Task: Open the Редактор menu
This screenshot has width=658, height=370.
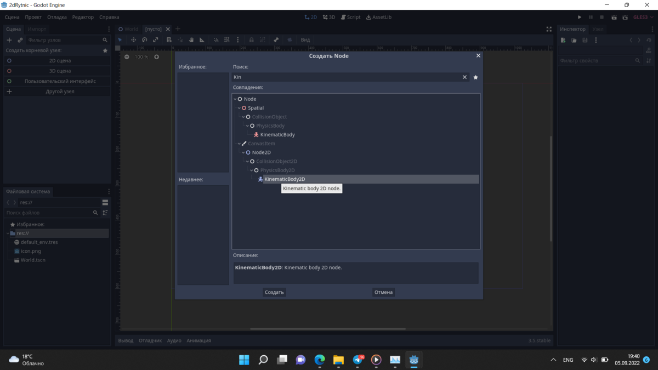Action: click(83, 18)
